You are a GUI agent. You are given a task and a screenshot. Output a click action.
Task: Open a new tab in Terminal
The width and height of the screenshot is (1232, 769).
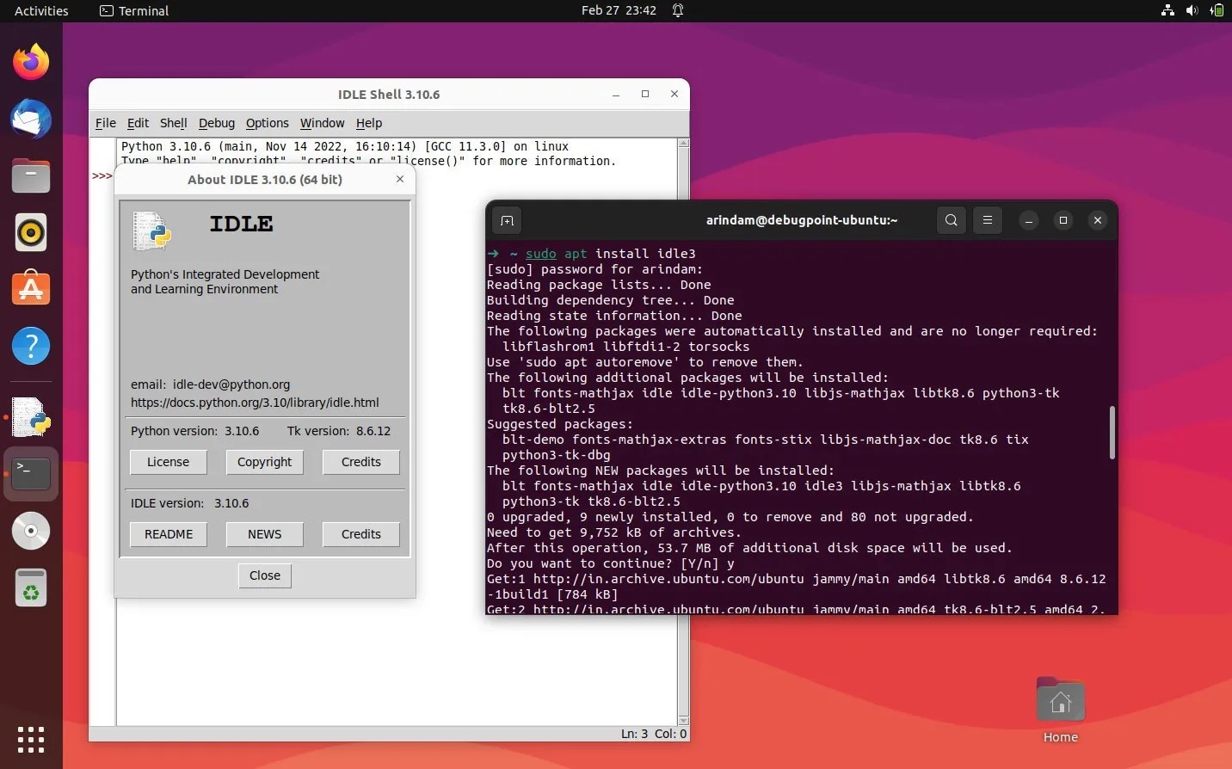click(507, 220)
